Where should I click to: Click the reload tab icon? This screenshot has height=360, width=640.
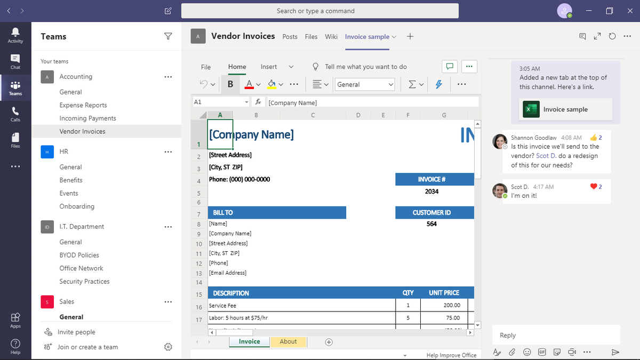point(612,36)
